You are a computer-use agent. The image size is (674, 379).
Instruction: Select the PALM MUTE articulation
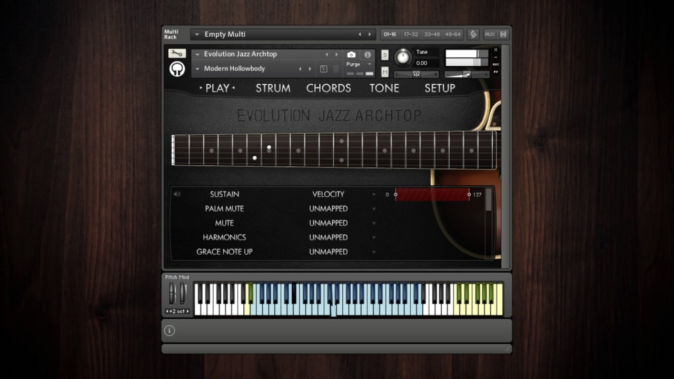224,208
